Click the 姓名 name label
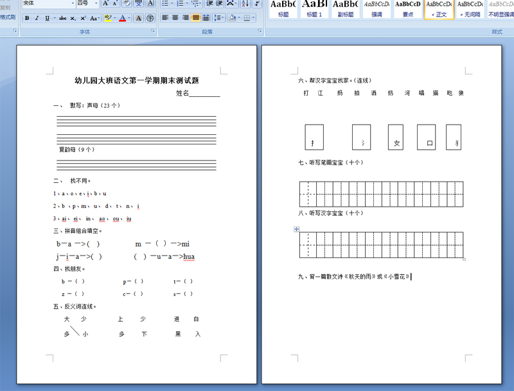The image size is (514, 391). 182,93
